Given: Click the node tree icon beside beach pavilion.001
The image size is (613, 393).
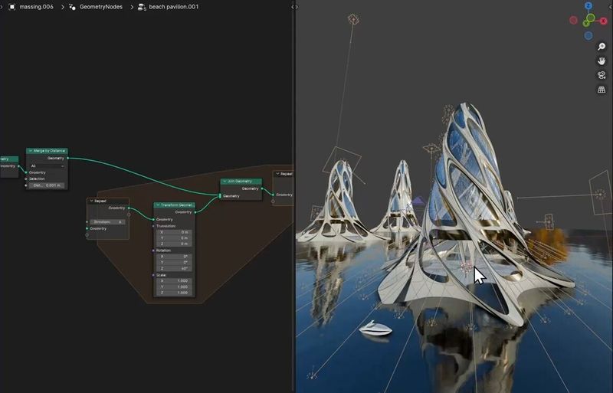Looking at the screenshot, I should point(142,7).
